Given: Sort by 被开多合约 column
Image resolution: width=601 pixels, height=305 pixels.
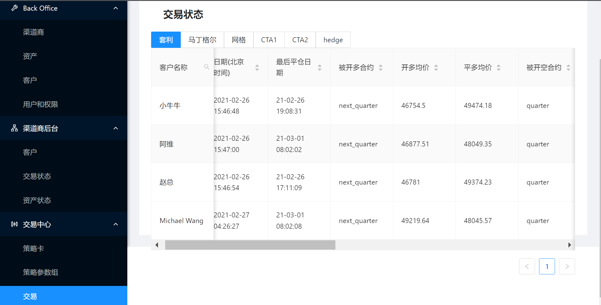Looking at the screenshot, I should 381,67.
